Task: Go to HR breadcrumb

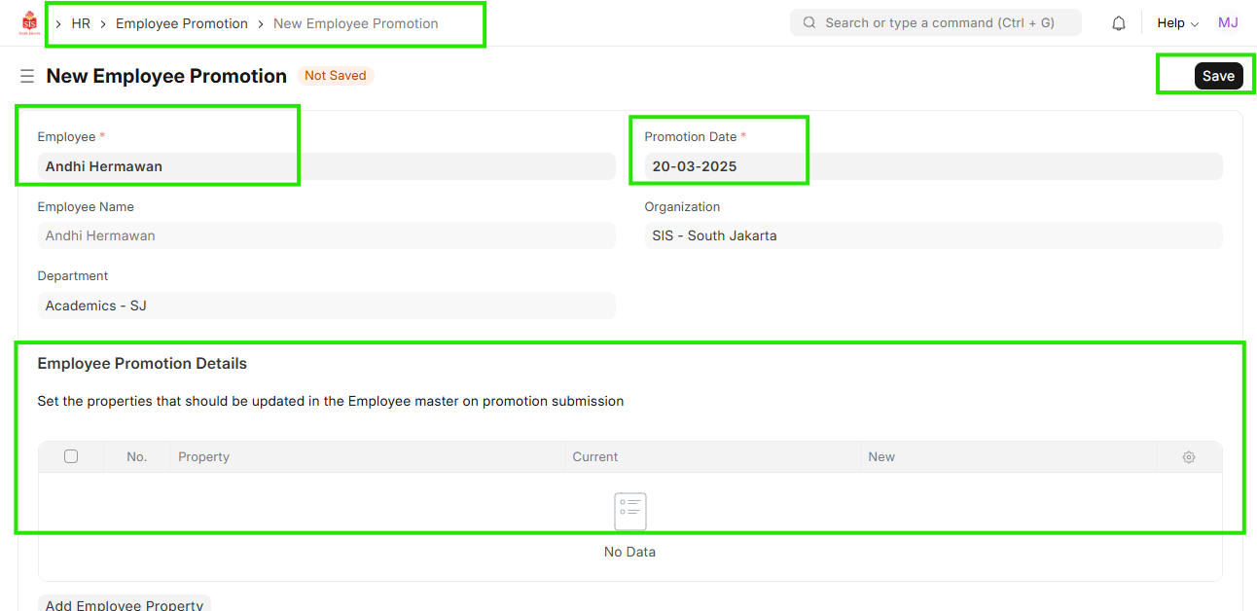Action: click(81, 23)
